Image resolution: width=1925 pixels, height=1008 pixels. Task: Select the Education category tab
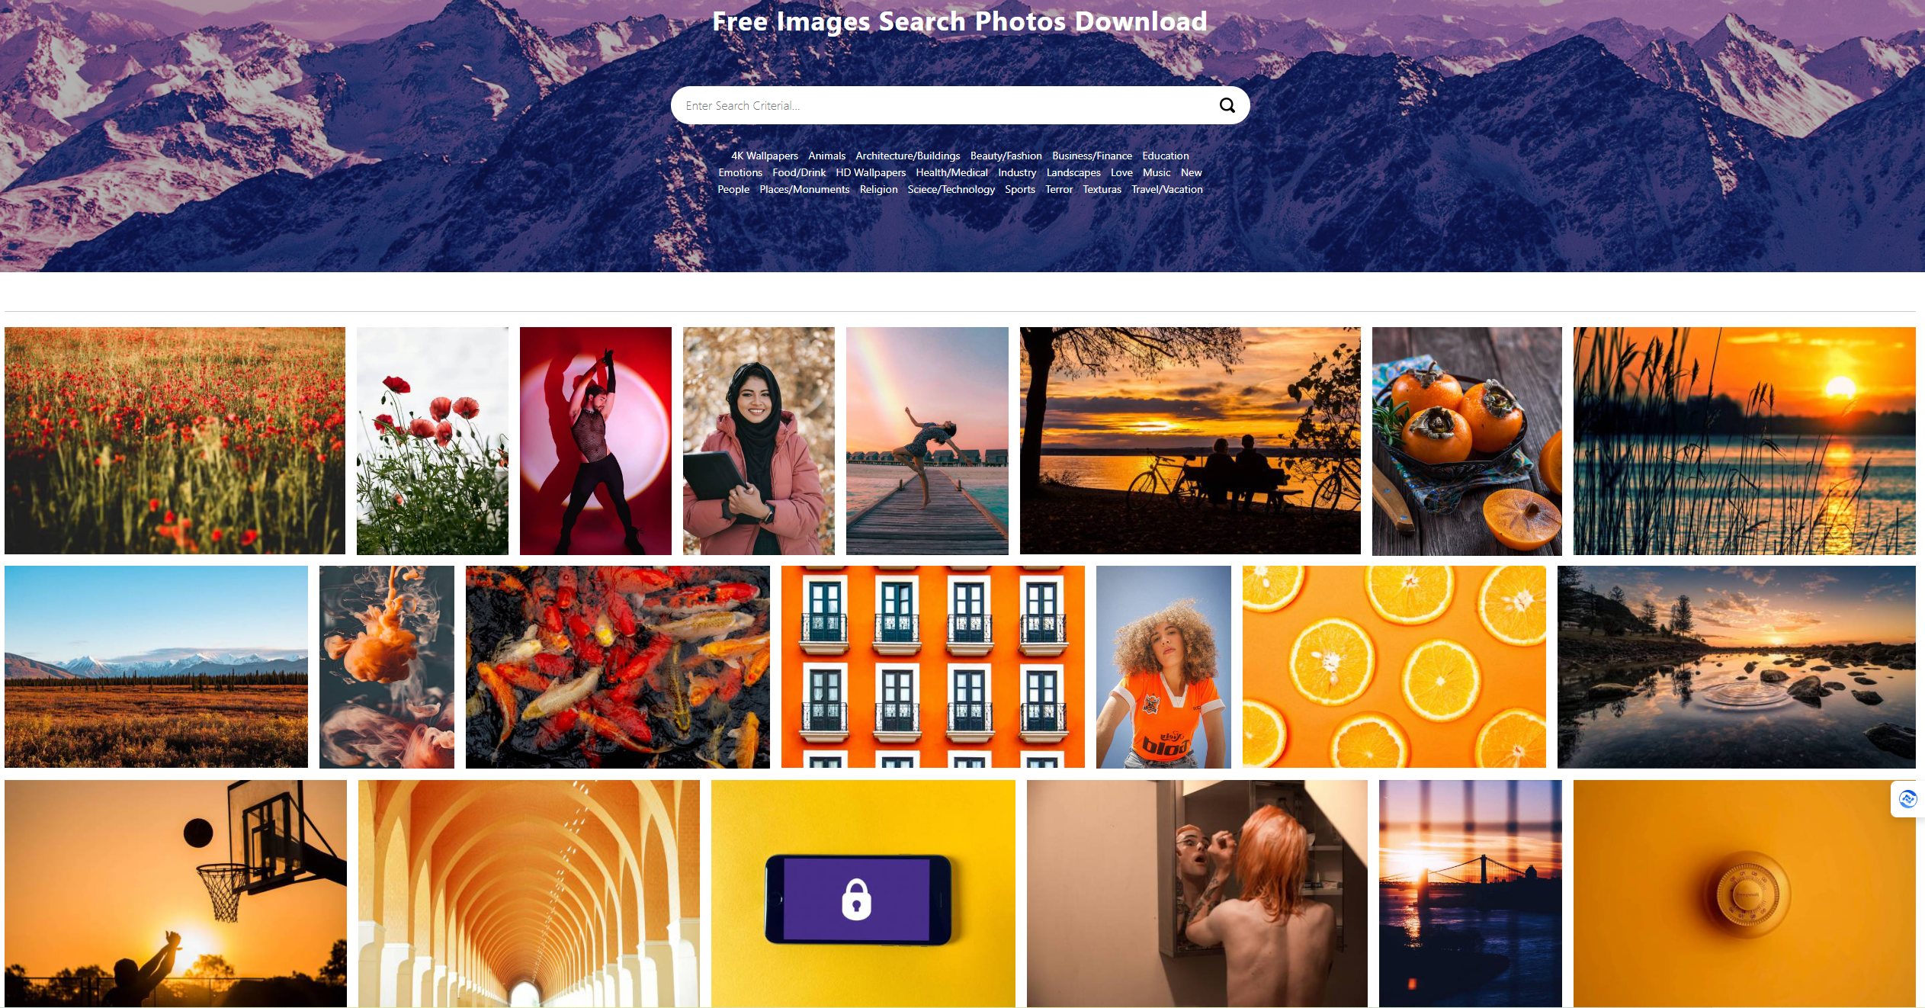1165,156
